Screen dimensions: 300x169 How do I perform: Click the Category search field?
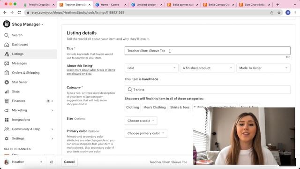click(207, 90)
